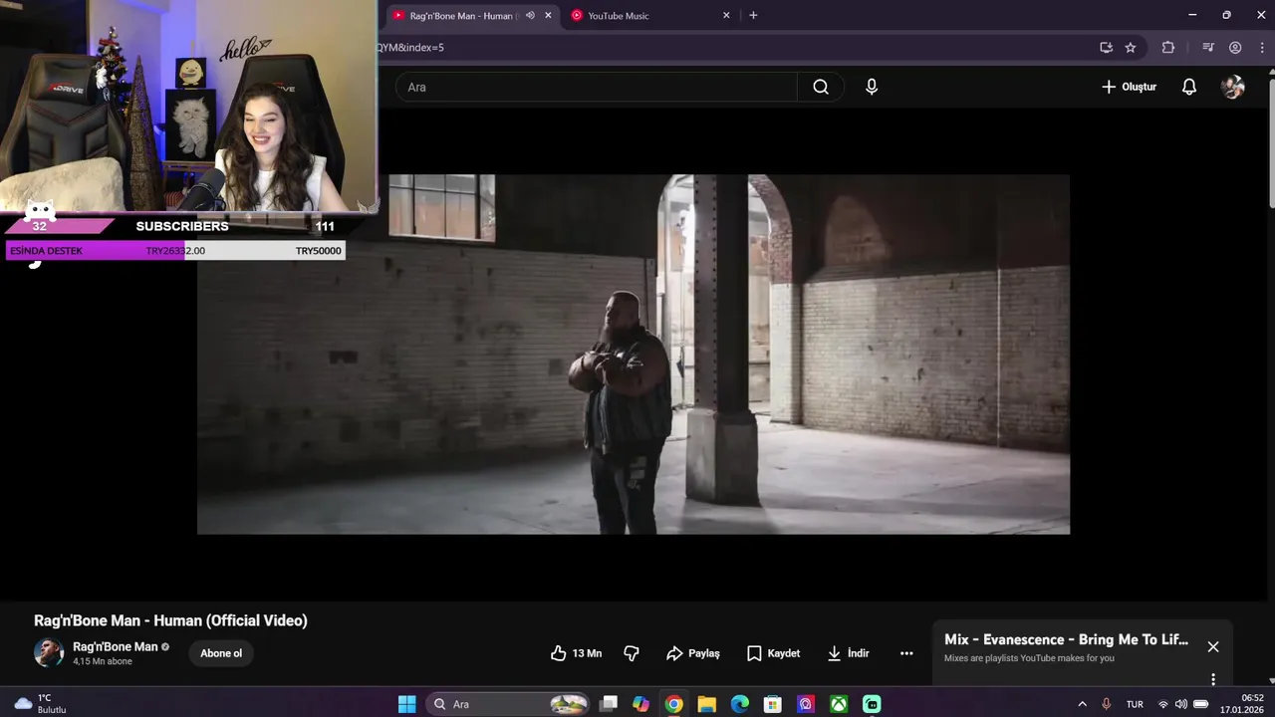Mute the tab via its speaker icon
Viewport: 1275px width, 717px height.
pyautogui.click(x=530, y=16)
